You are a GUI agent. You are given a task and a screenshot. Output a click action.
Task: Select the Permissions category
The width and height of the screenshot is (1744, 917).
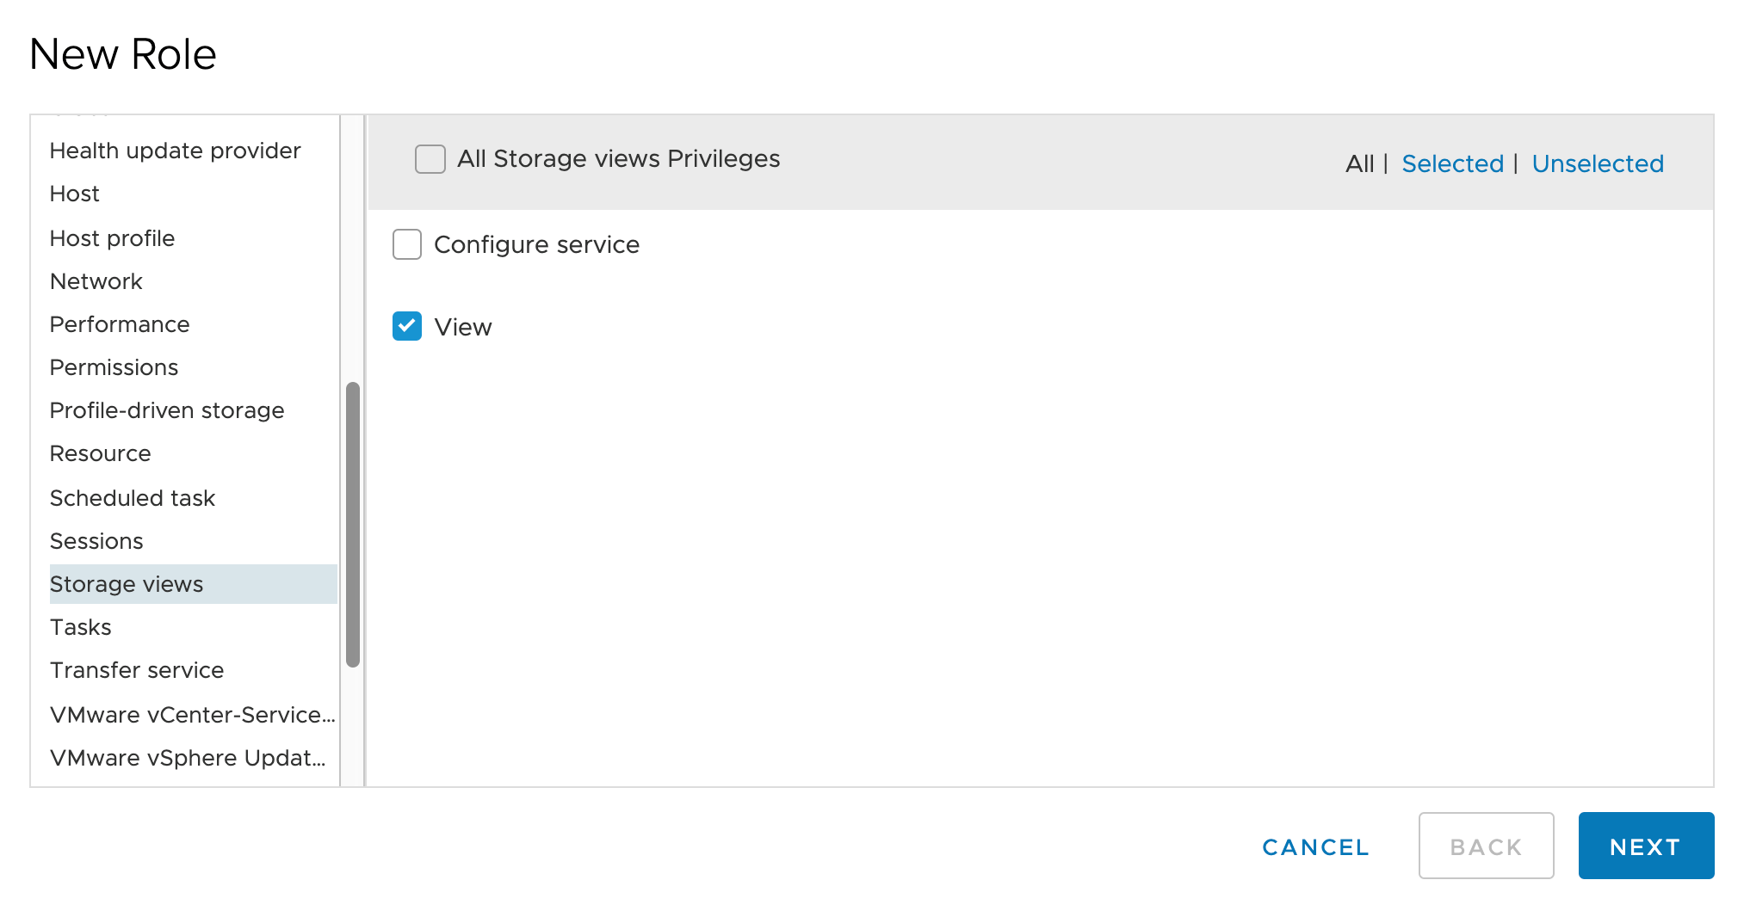point(114,367)
